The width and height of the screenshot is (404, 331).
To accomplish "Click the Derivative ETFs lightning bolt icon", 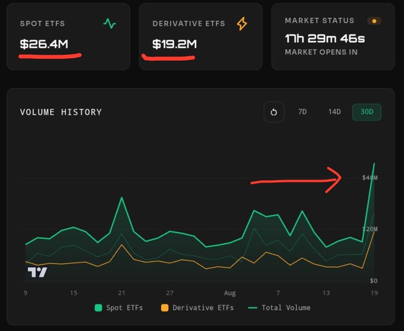I will 242,24.
